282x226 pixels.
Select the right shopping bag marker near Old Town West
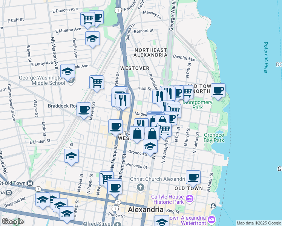[x=152, y=134]
